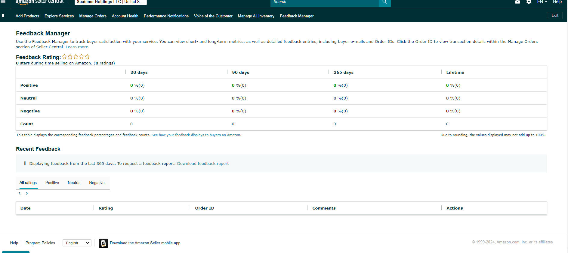The image size is (568, 253).
Task: Click the Edit button in navigation bar
Action: 555,16
